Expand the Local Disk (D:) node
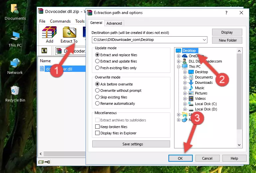 [x=185, y=109]
